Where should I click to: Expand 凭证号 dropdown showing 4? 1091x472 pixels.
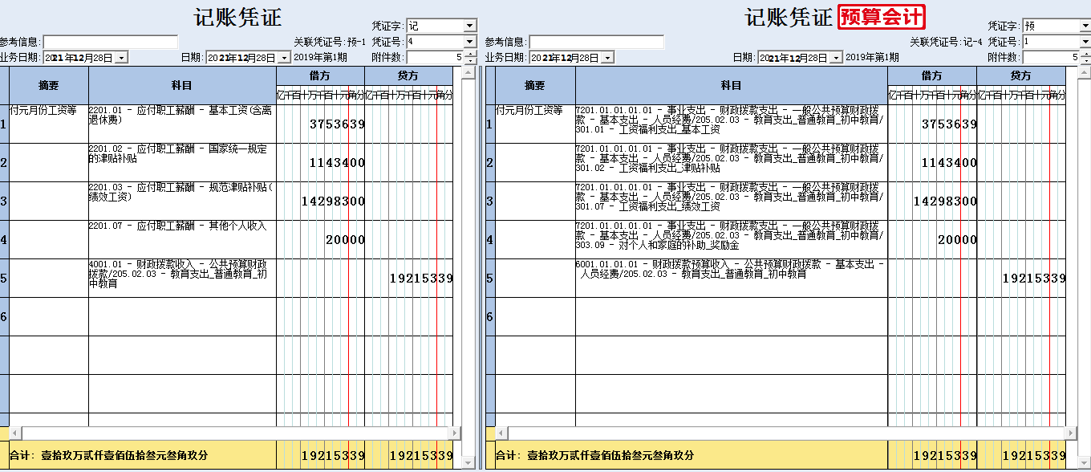[470, 41]
